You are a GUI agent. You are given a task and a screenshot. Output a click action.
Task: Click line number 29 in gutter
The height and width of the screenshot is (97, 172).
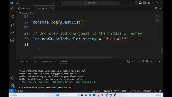26,33
